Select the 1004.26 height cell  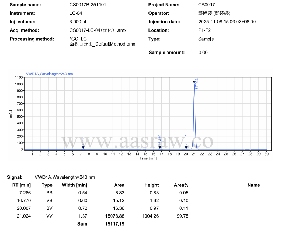[151, 216]
